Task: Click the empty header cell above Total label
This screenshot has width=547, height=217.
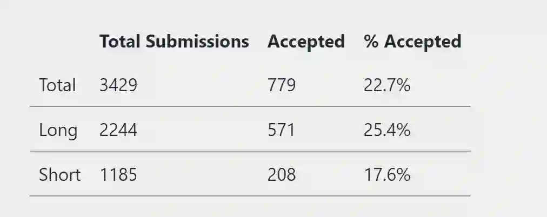Action: 61,42
